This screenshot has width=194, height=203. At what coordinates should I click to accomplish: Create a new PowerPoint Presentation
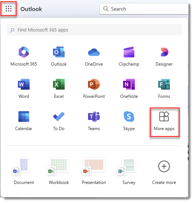pos(94,171)
